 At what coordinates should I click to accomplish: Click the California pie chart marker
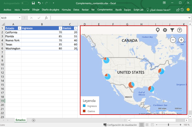click(107, 76)
